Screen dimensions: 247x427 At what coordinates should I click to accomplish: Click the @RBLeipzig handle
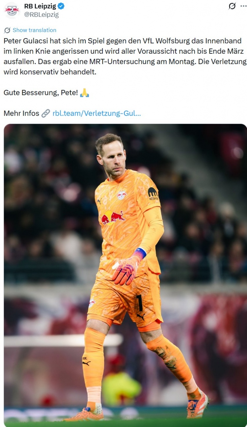click(41, 15)
